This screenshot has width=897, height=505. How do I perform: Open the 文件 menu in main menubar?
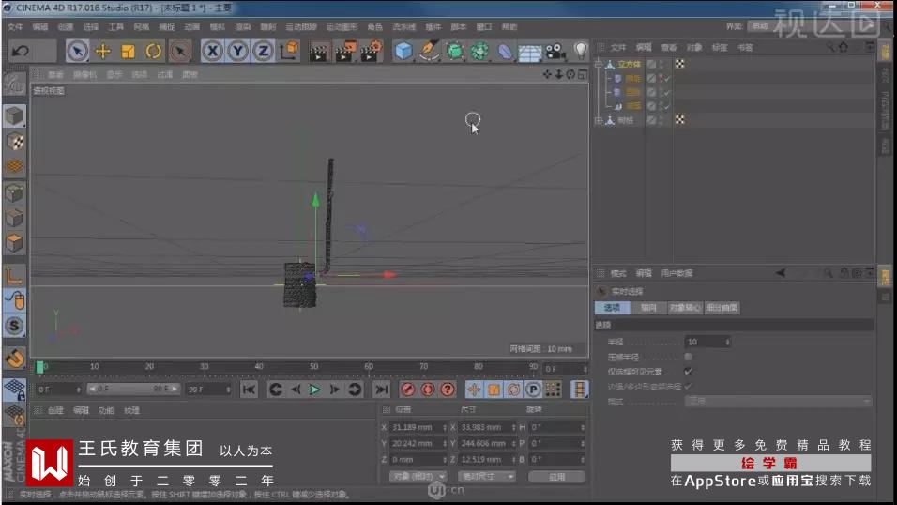tap(15, 27)
